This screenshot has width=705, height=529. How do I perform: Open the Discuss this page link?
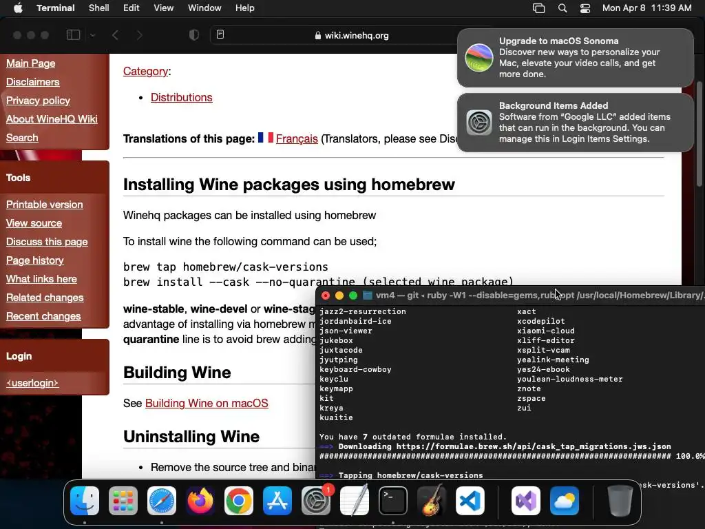pyautogui.click(x=47, y=242)
